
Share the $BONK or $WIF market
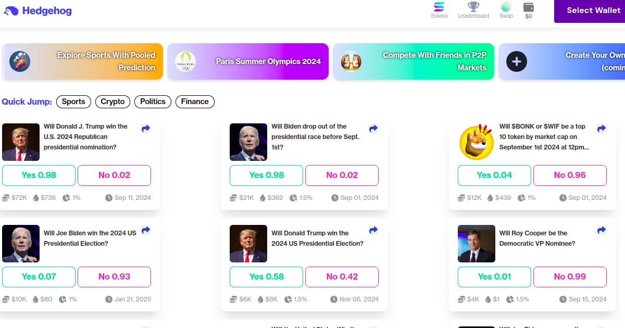point(602,129)
